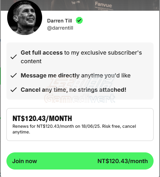
Task: Click the word content in benefits
Action: point(31,61)
